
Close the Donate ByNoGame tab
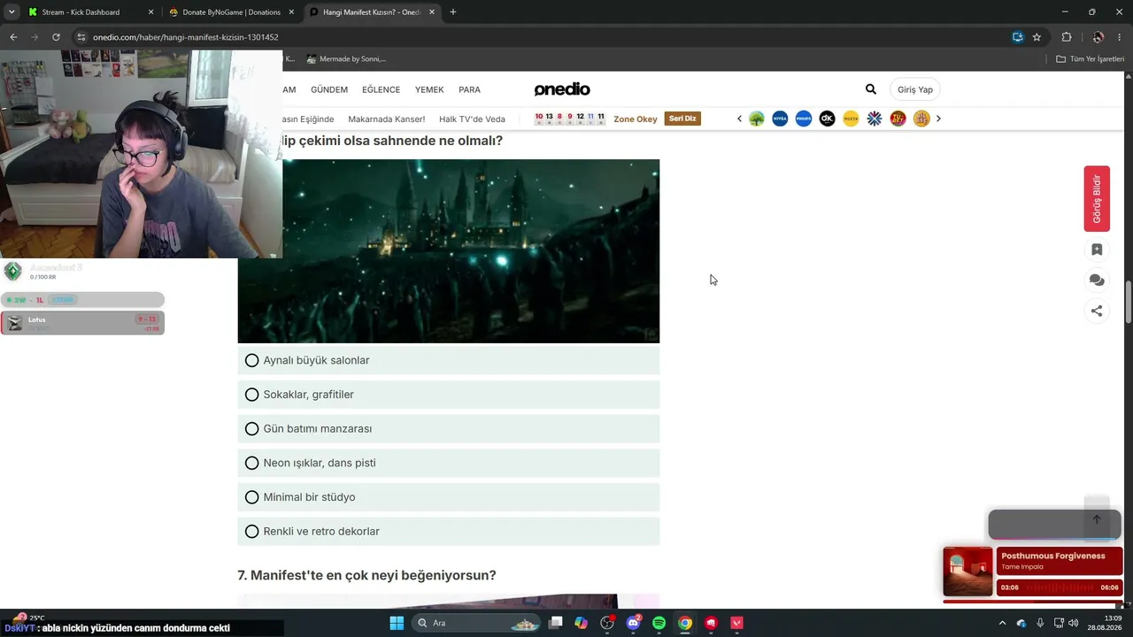pyautogui.click(x=292, y=12)
